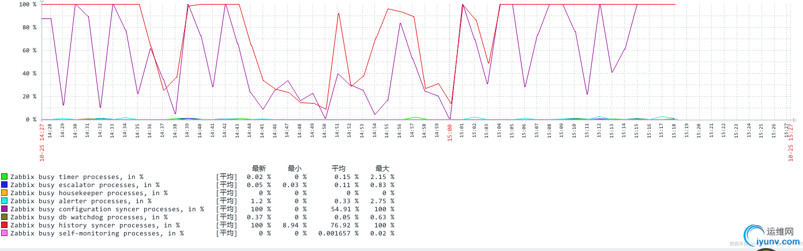Select legend text 'Zabbix busy db watchdog processes, in %'
803x251 pixels.
tap(89, 217)
